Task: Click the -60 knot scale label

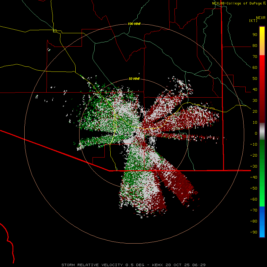Action: pos(254,199)
